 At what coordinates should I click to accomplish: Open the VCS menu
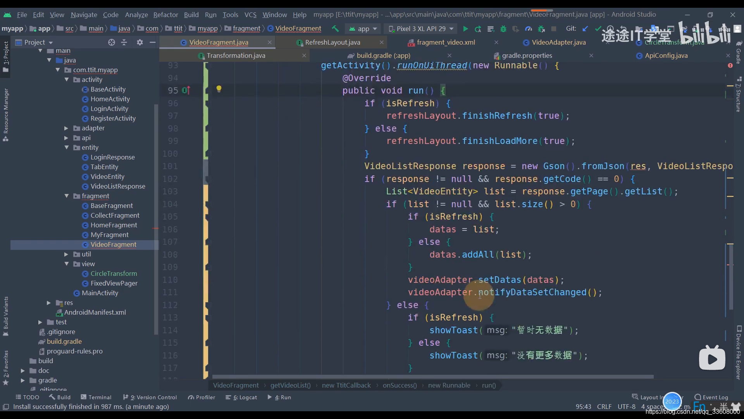[250, 15]
